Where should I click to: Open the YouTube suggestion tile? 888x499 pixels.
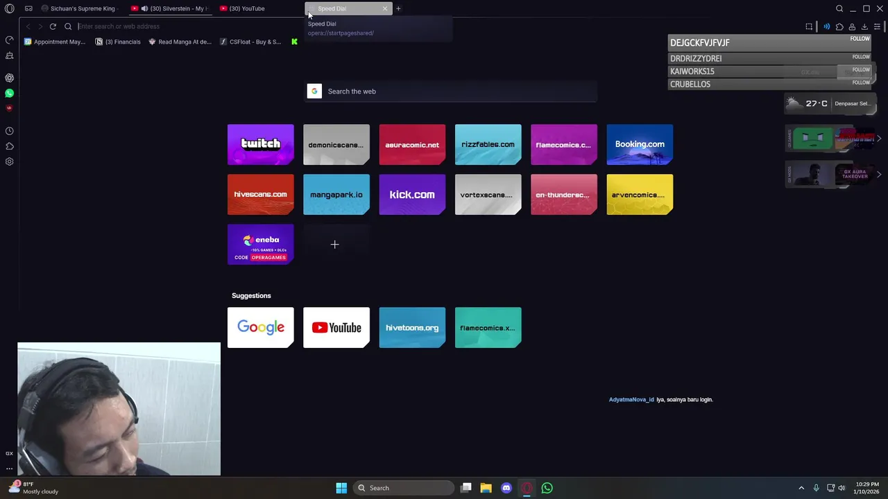click(336, 328)
